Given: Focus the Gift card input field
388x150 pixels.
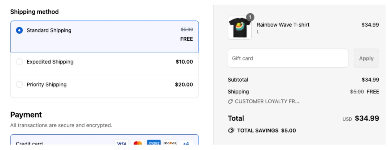Looking at the screenshot, I should [288, 58].
